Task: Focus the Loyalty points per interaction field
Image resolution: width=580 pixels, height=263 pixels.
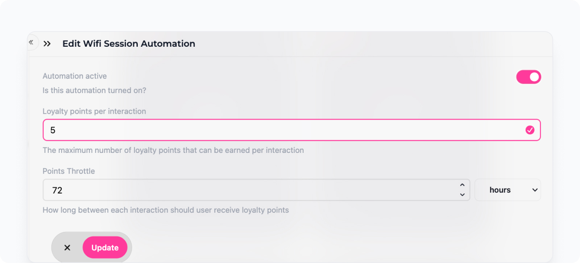Action: tap(292, 130)
